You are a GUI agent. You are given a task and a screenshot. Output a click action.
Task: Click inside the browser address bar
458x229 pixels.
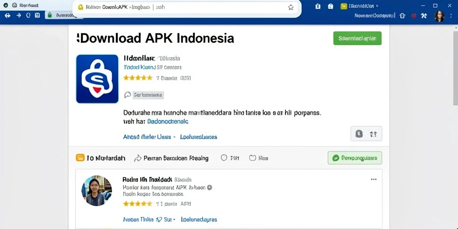pos(187,8)
